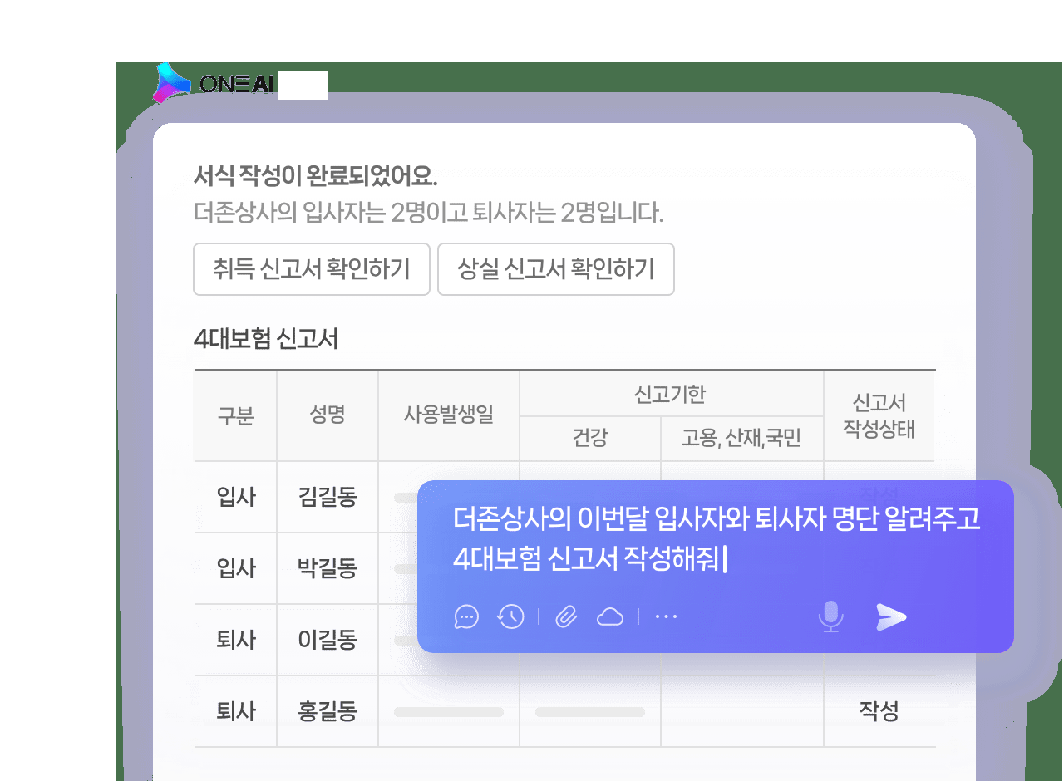Click the 신고기한 column header

click(670, 394)
